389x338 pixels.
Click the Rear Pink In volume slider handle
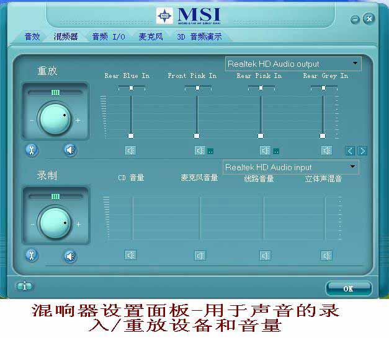click(261, 136)
